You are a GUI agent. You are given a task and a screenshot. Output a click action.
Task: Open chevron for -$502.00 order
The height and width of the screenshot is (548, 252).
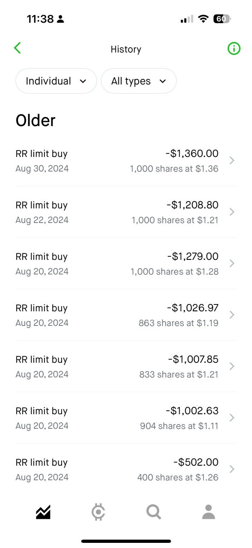(232, 469)
